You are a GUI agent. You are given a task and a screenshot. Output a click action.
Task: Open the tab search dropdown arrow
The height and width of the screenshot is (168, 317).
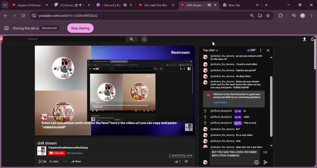point(5,5)
